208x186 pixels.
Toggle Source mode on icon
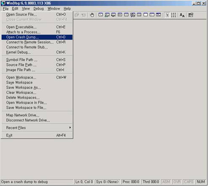(x=167, y=15)
